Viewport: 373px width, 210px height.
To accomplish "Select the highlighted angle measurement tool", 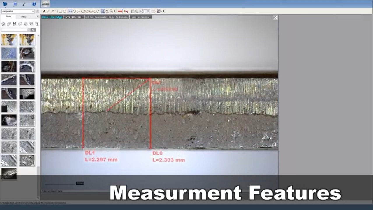I will [103, 11].
